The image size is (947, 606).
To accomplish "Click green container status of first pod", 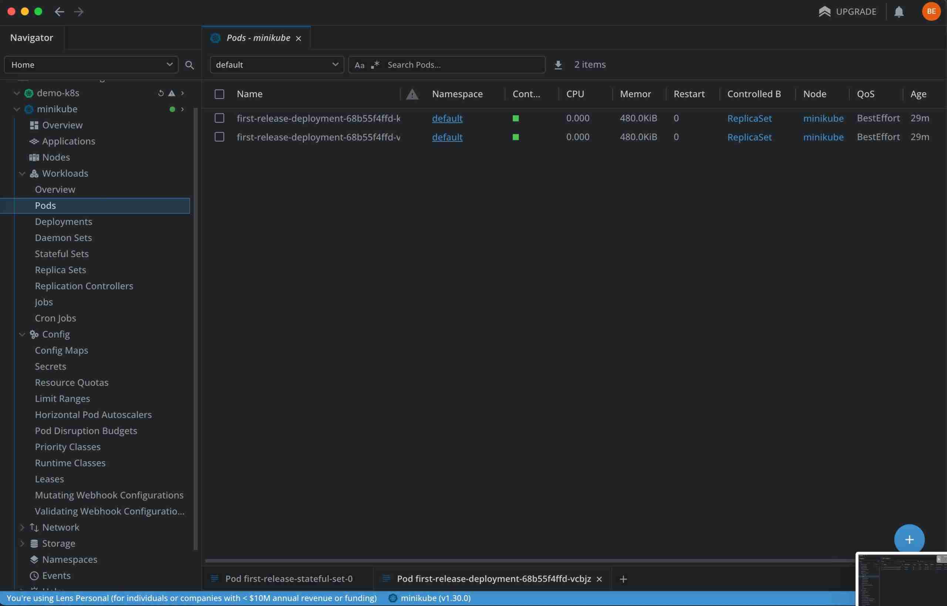I will 516,119.
